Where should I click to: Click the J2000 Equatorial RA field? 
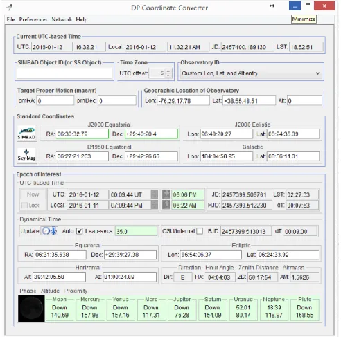pos(82,134)
